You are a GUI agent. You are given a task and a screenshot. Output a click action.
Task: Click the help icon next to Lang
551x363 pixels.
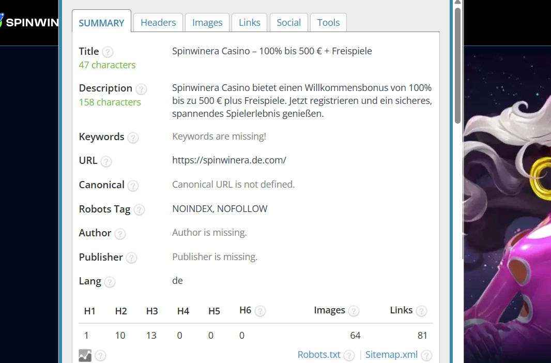point(110,282)
